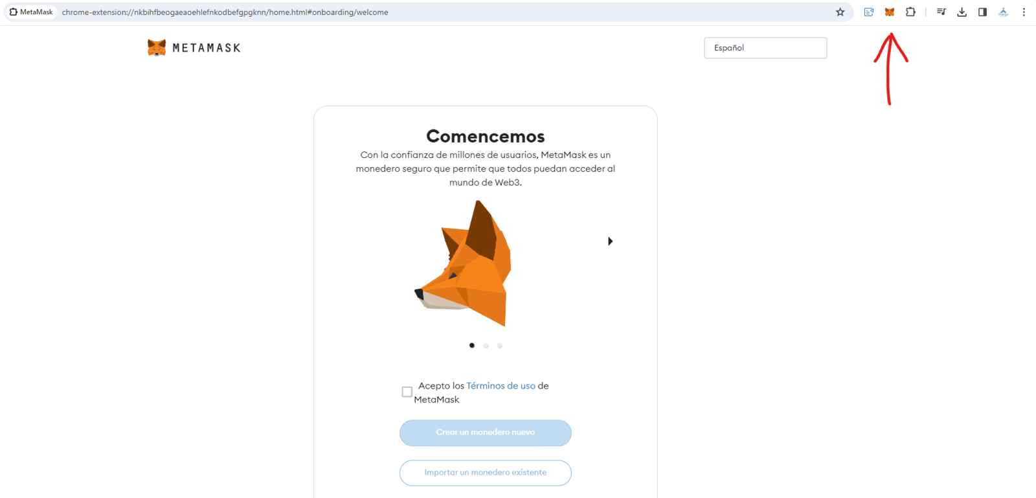Image resolution: width=1036 pixels, height=498 pixels.
Task: Click 'Importar un monedero existente' button
Action: pos(486,473)
